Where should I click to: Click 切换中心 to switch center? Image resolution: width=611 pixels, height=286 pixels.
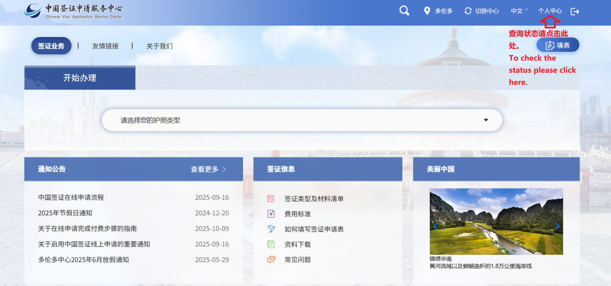(x=487, y=11)
